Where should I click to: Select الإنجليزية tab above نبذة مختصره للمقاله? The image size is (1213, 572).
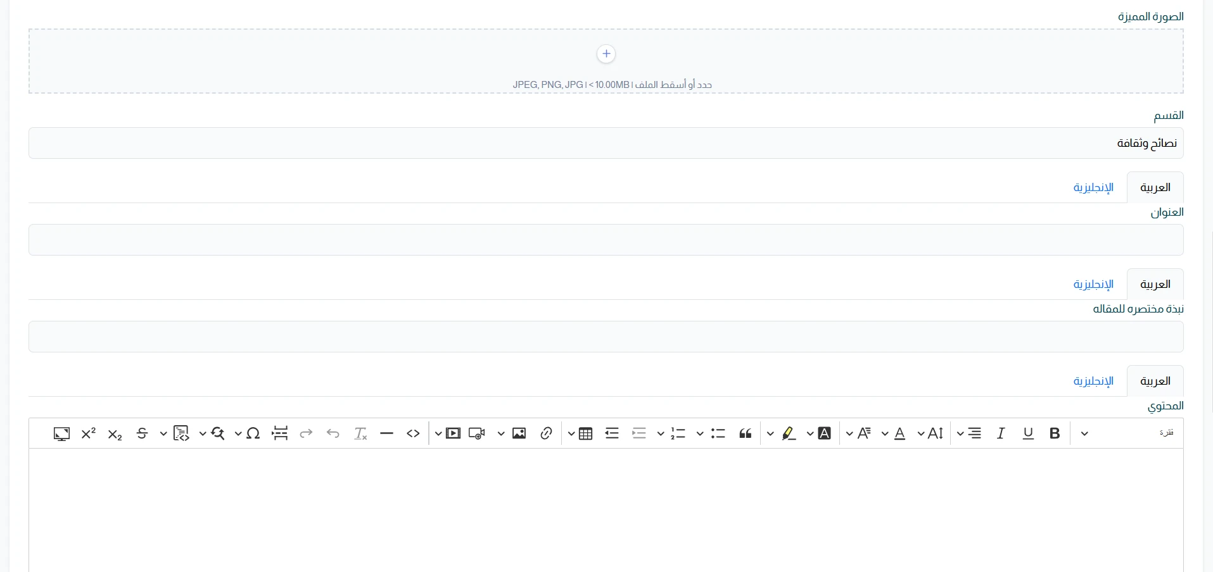[x=1093, y=284]
